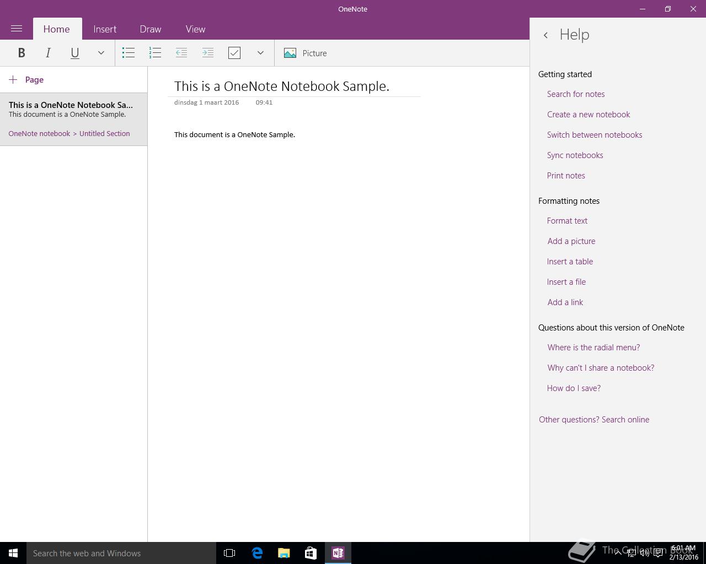The width and height of the screenshot is (706, 564).
Task: Open the OneNote notebook breadcrumb link
Action: click(x=39, y=133)
